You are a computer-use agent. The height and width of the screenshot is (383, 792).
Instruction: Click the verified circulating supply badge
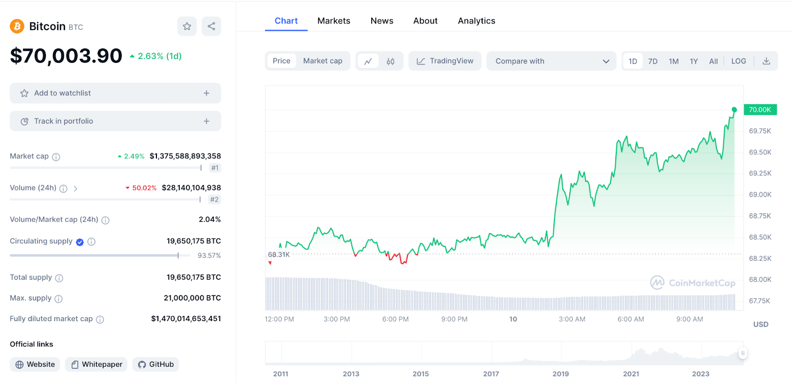(x=80, y=242)
